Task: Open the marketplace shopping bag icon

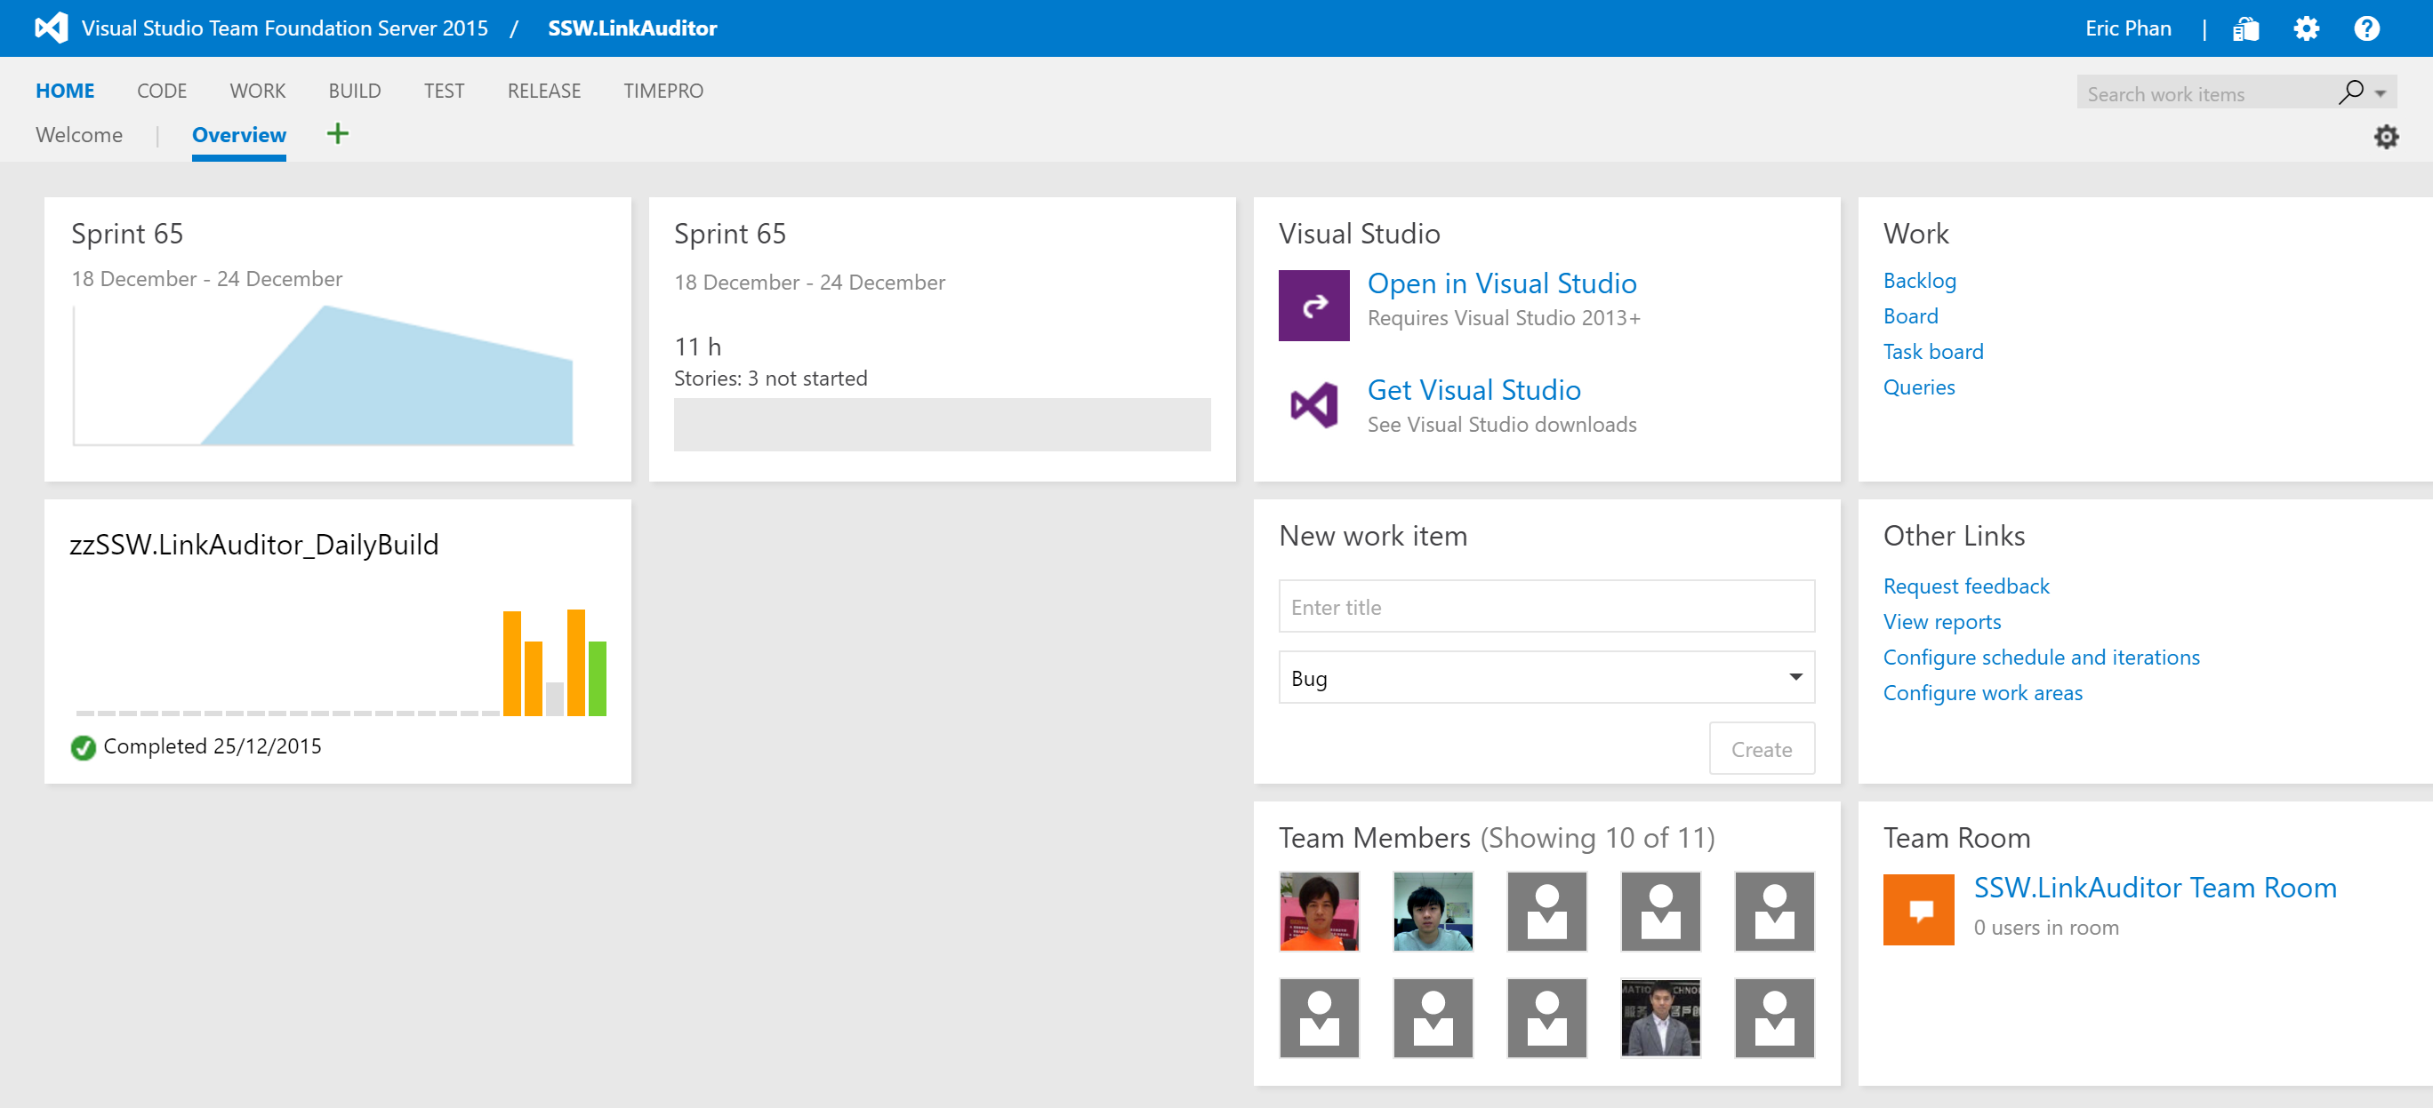Action: (x=2245, y=29)
